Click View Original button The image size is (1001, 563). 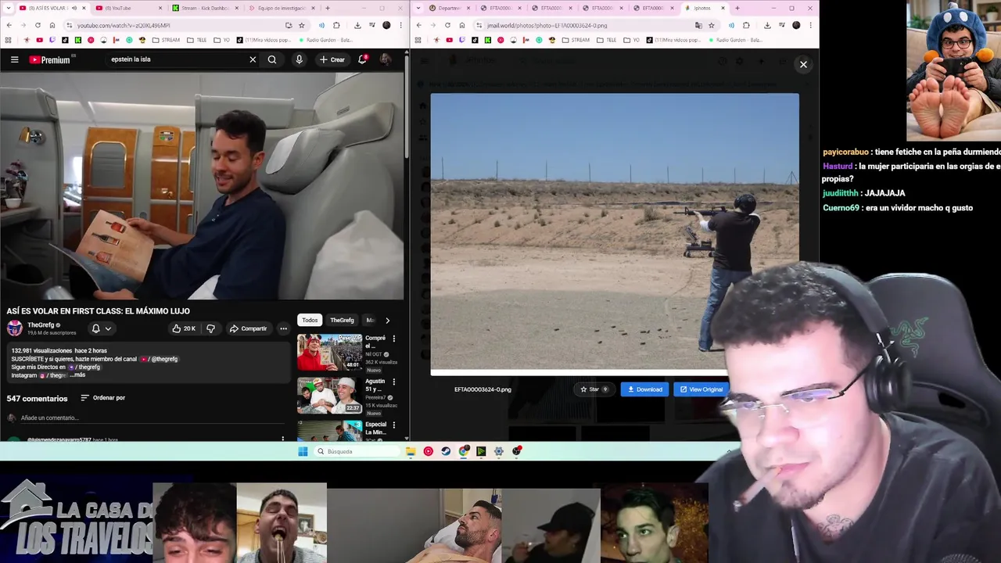pyautogui.click(x=701, y=389)
